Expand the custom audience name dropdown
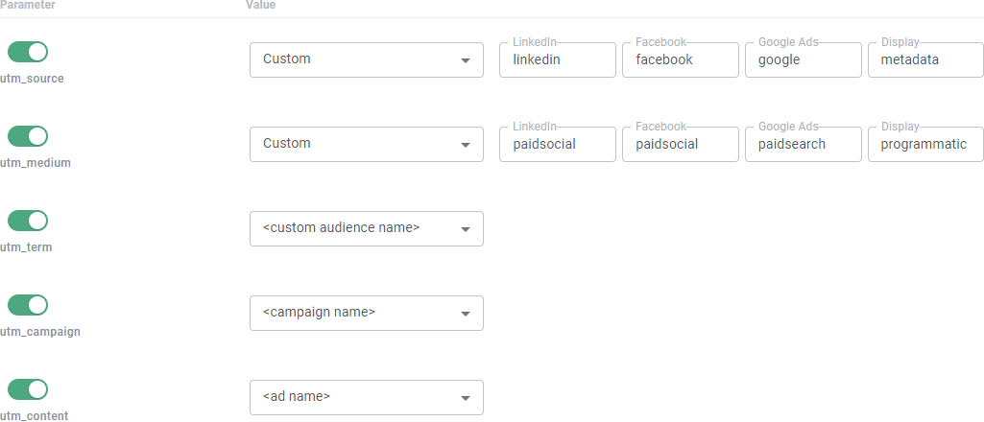Image resolution: width=984 pixels, height=422 pixels. point(366,228)
